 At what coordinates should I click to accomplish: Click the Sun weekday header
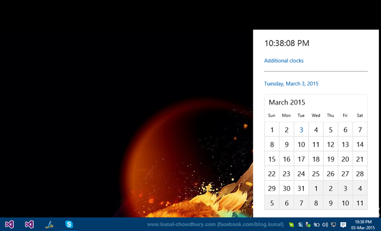(272, 116)
